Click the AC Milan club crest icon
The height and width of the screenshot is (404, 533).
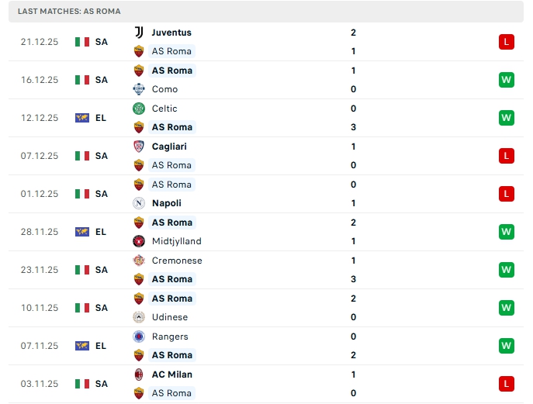point(139,375)
